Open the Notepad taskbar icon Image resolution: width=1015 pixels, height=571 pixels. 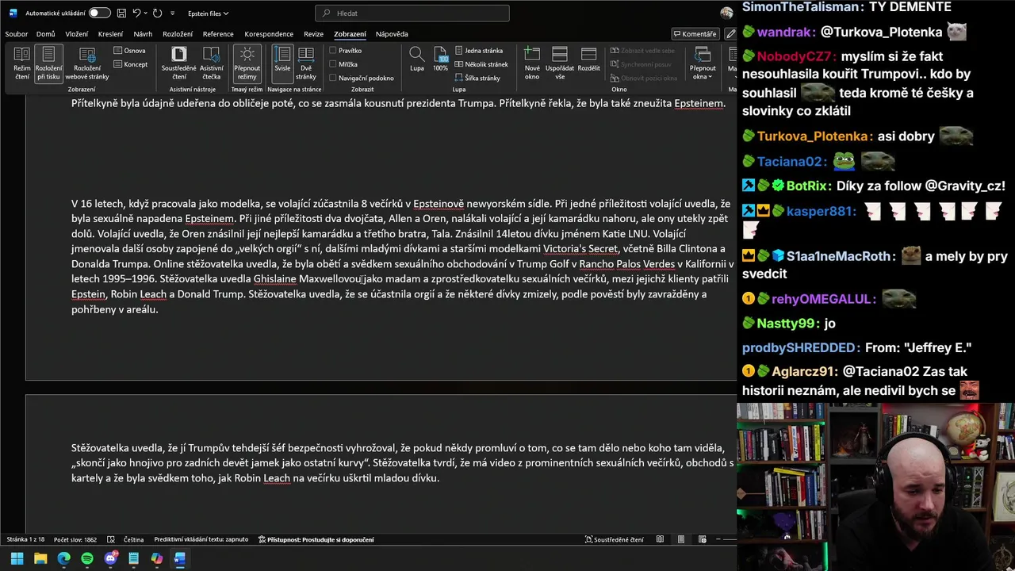[x=133, y=558]
